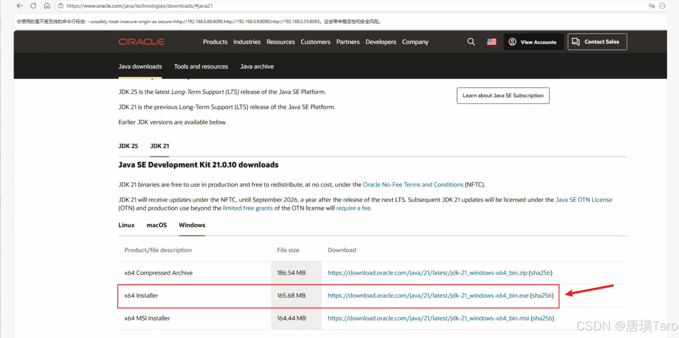Open the Industries menu
The image size is (679, 338).
(x=247, y=42)
